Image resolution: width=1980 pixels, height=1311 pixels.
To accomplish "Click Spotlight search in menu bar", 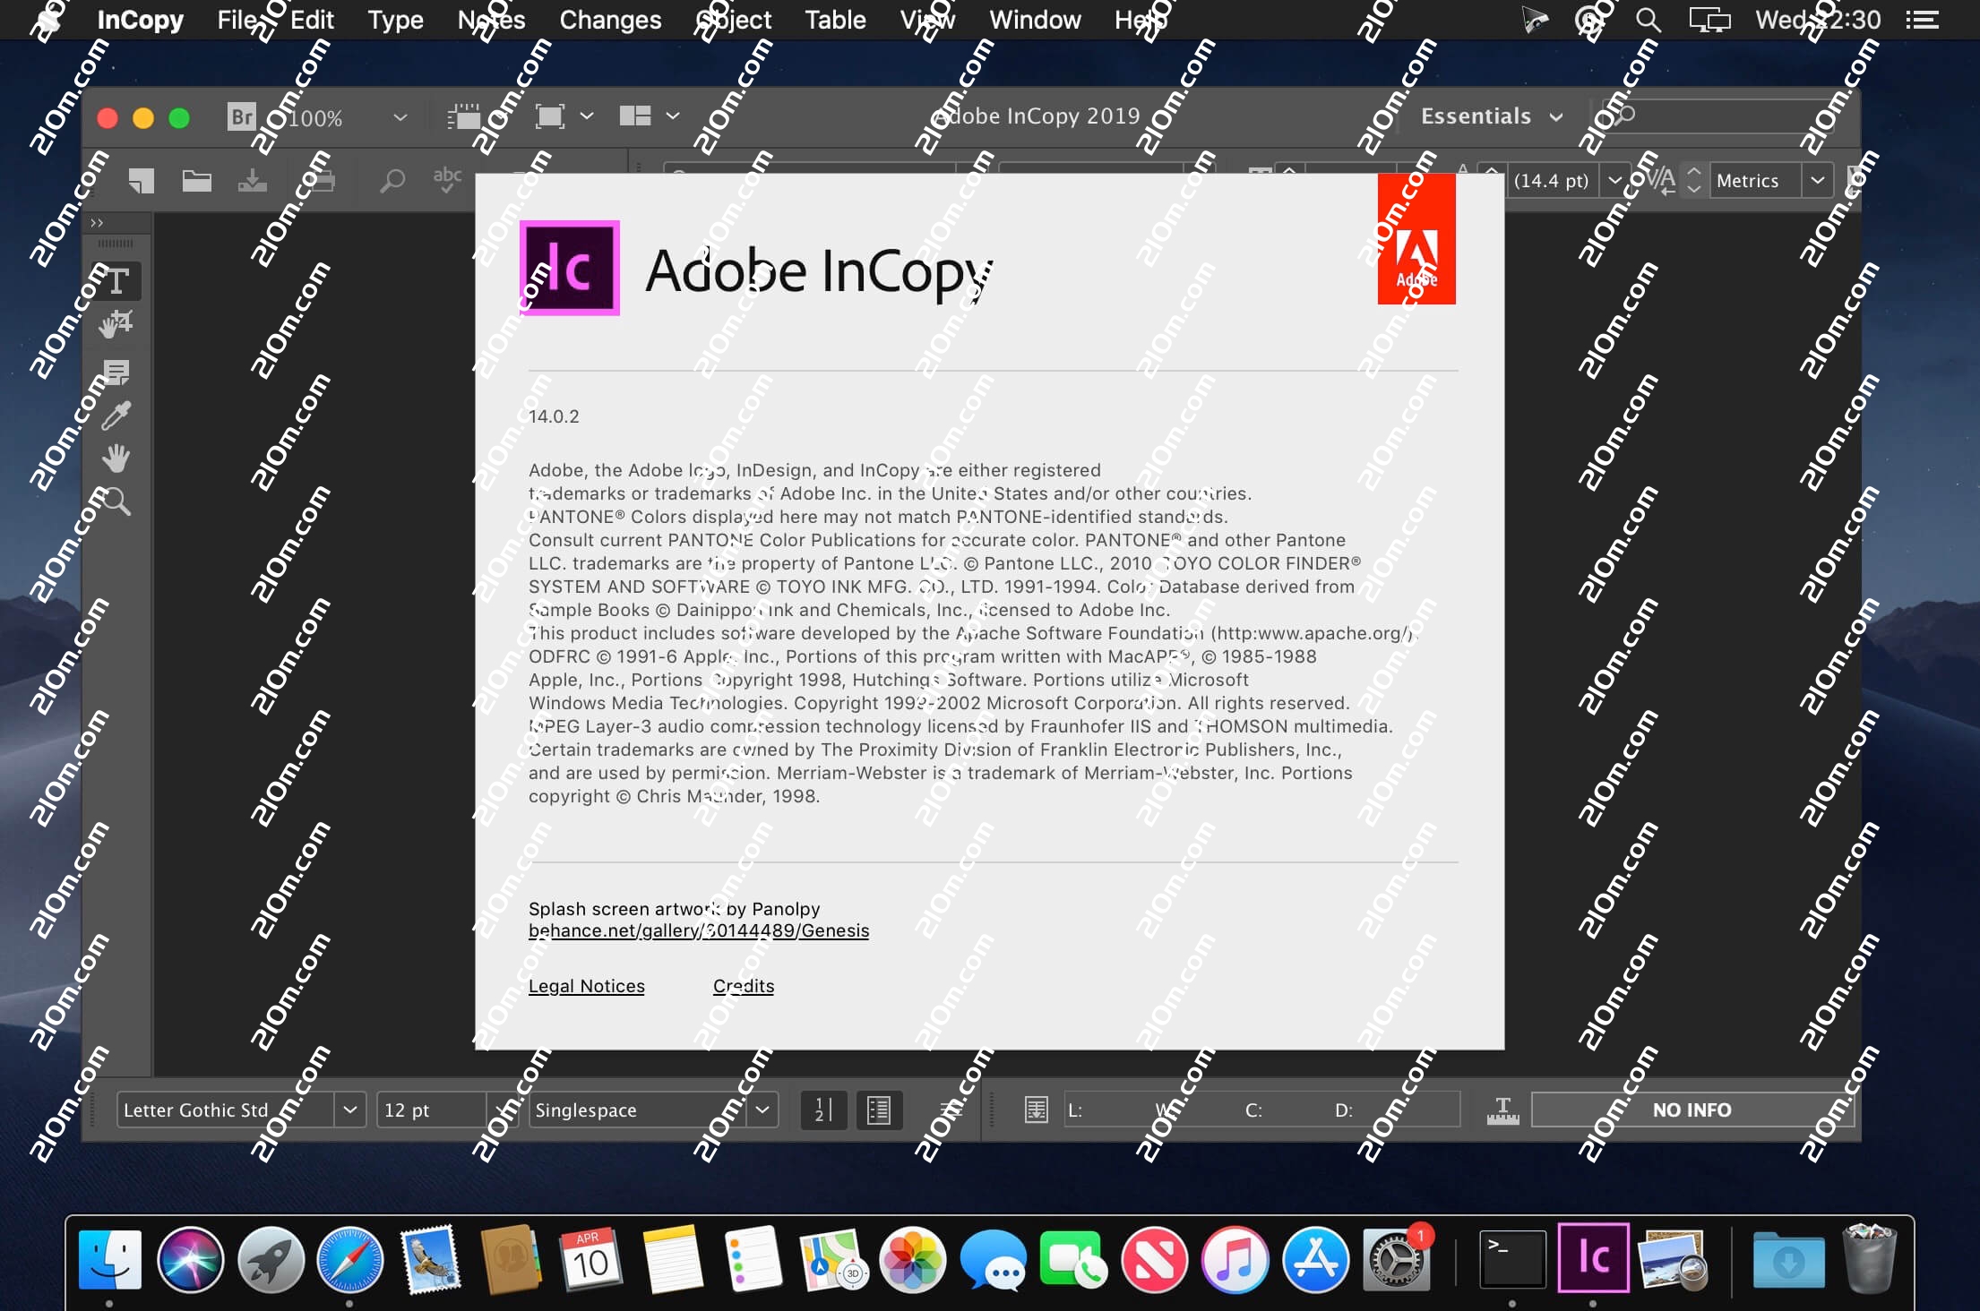I will (x=1648, y=20).
